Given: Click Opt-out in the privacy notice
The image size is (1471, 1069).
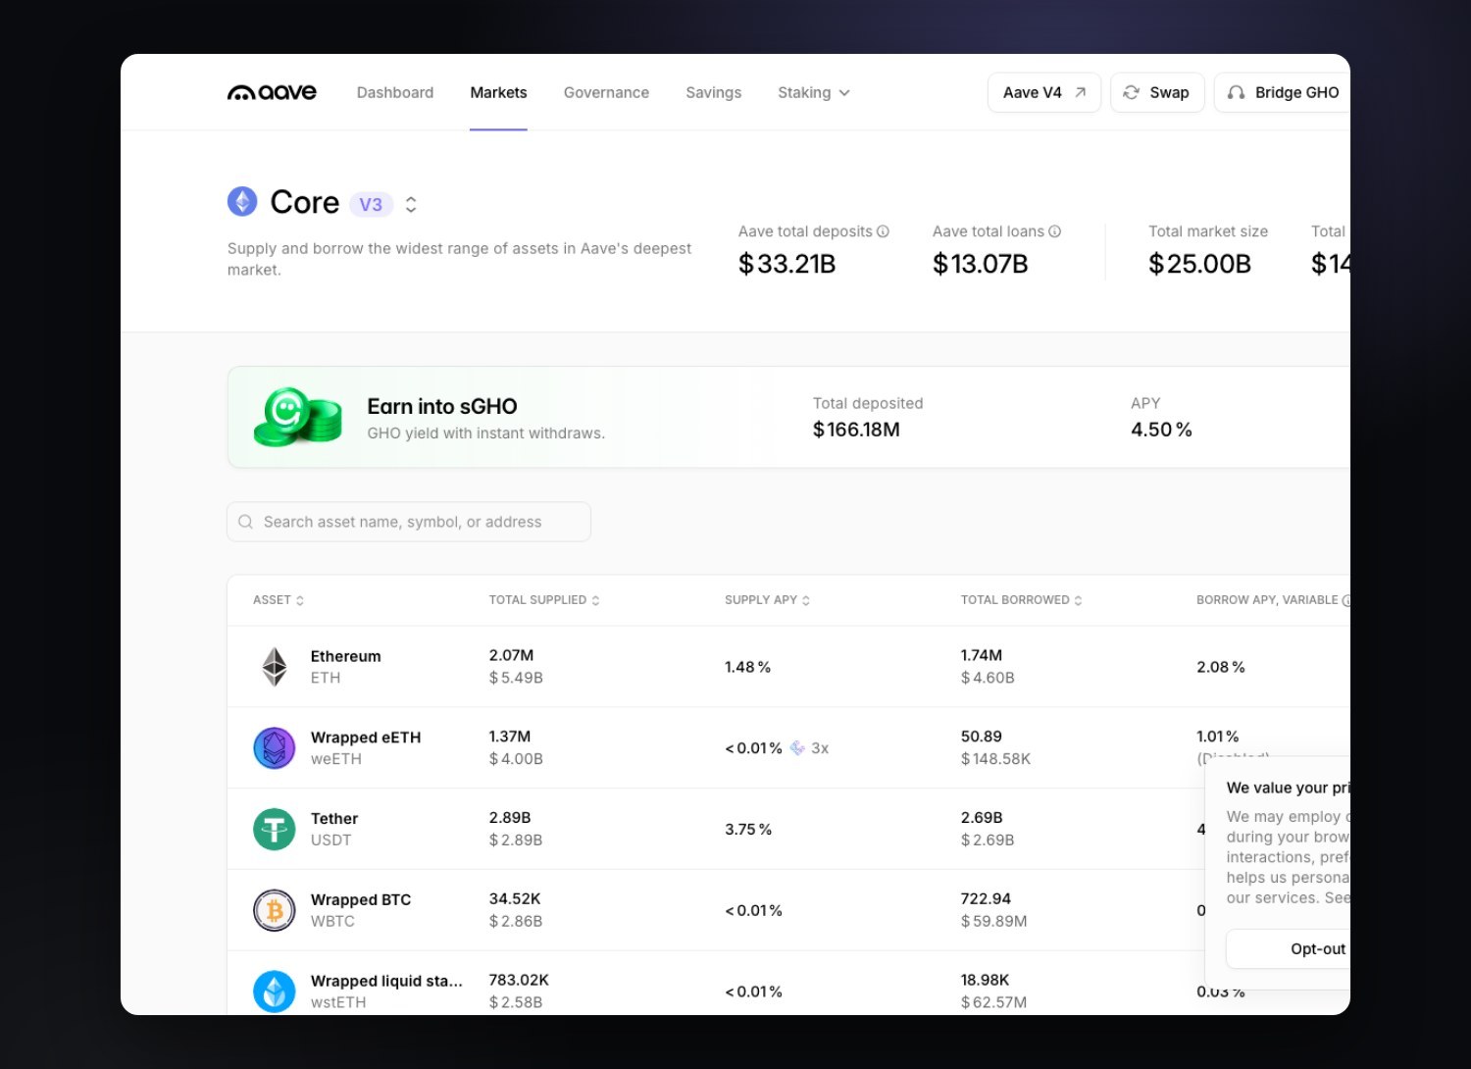Looking at the screenshot, I should pos(1289,948).
